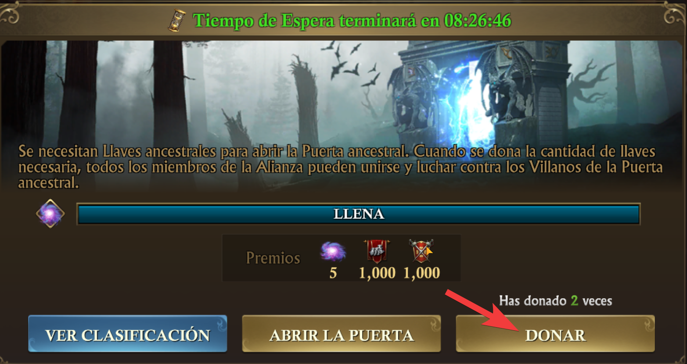This screenshot has height=364, width=687.
Task: Click the Premios label
Action: [273, 258]
